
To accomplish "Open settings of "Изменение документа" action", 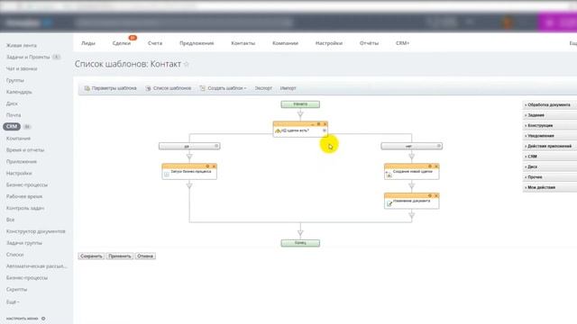I will click(430, 196).
